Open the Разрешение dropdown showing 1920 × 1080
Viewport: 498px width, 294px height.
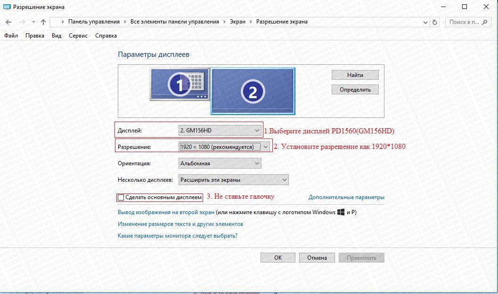224,147
